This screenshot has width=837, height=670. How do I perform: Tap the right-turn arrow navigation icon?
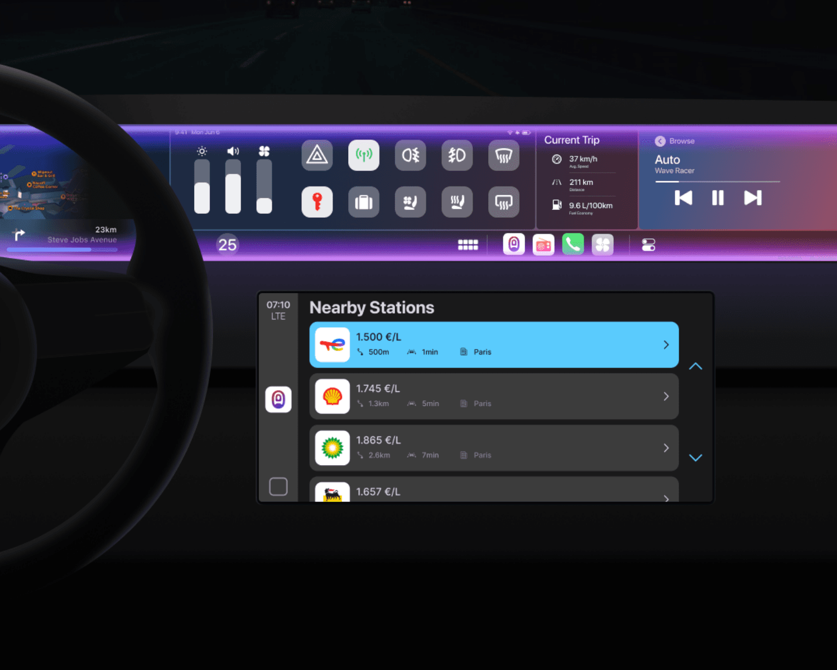19,235
